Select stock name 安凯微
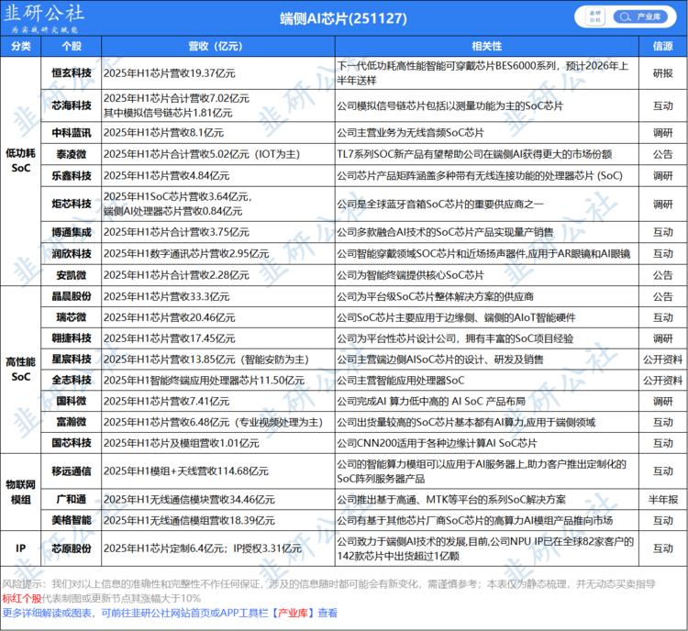The width and height of the screenshot is (688, 631). [x=72, y=275]
